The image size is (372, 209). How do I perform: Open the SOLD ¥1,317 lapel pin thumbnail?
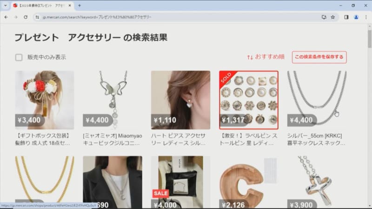tap(249, 100)
